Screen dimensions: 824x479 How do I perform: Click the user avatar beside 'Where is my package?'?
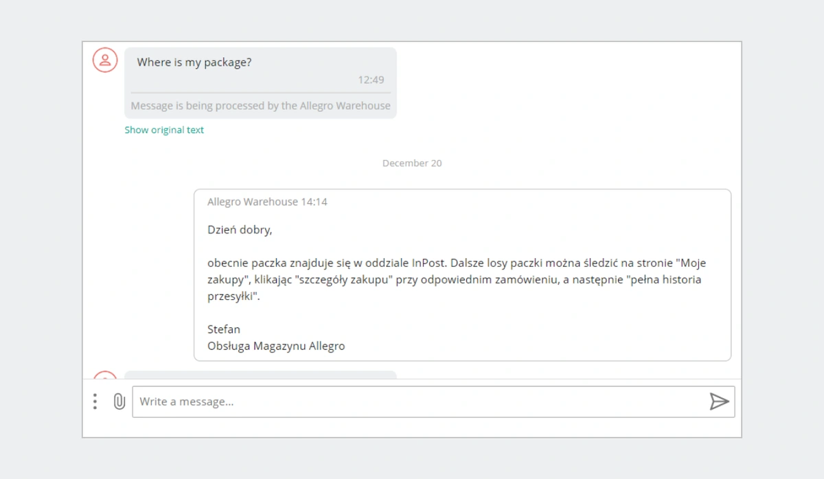point(105,60)
